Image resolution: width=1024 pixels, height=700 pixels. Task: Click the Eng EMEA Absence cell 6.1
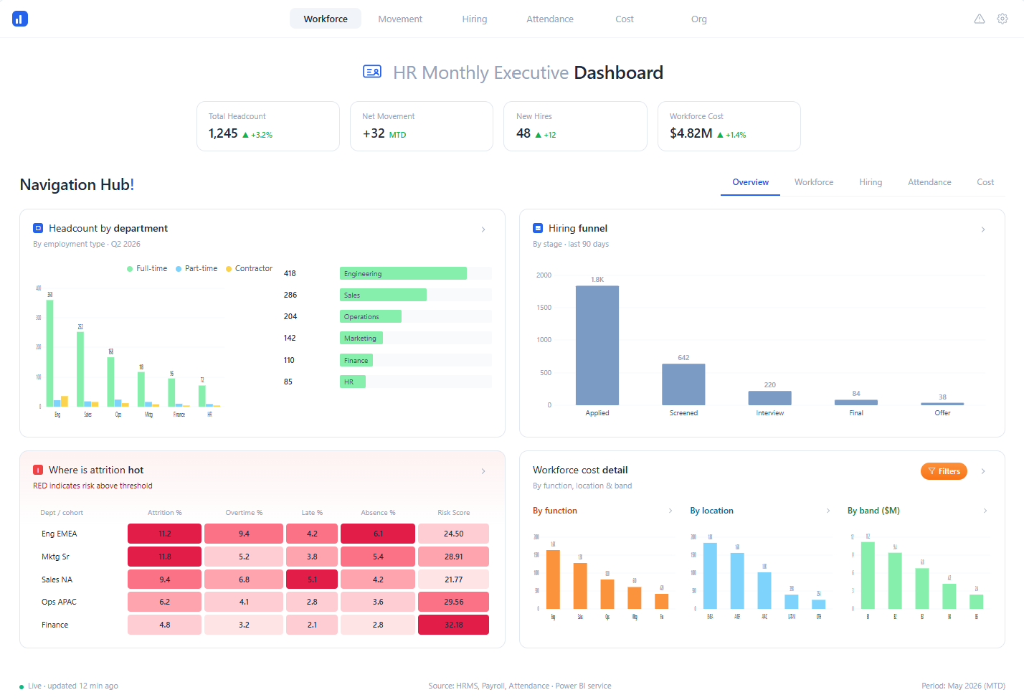(x=378, y=534)
